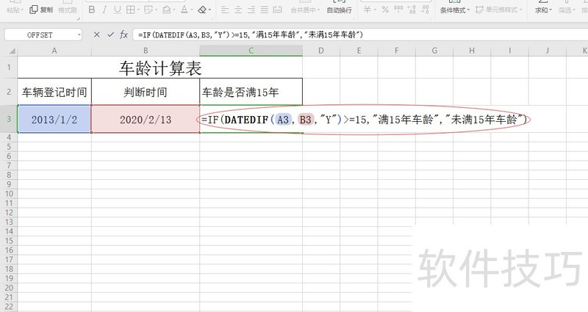Viewport: 588px width, 312px height.
Task: Expand fill color dropdown arrow
Action: pyautogui.click(x=174, y=10)
